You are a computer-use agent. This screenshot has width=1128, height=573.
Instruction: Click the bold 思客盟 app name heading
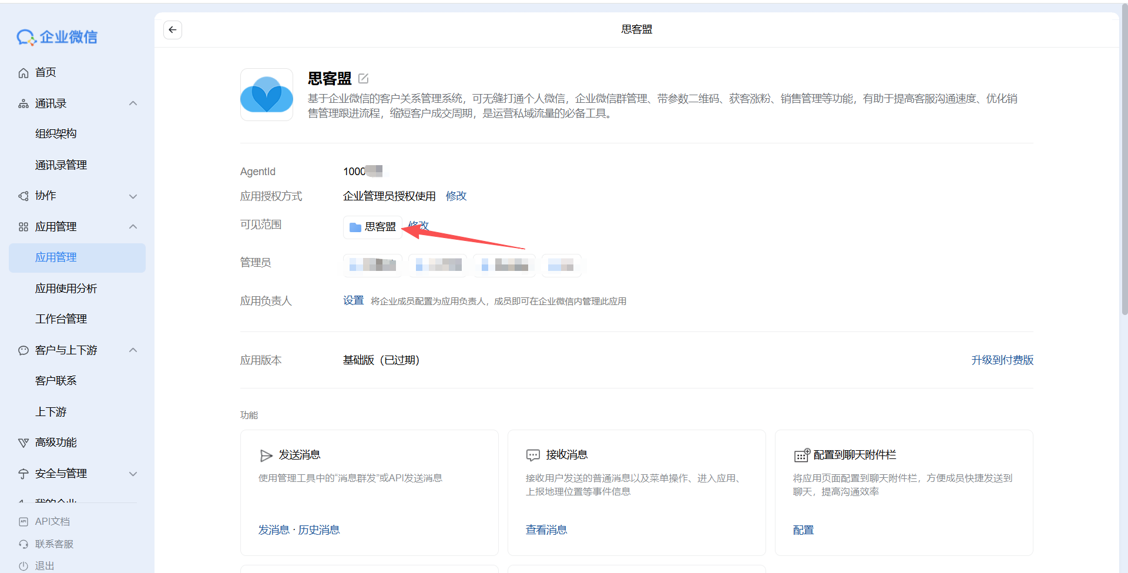330,79
